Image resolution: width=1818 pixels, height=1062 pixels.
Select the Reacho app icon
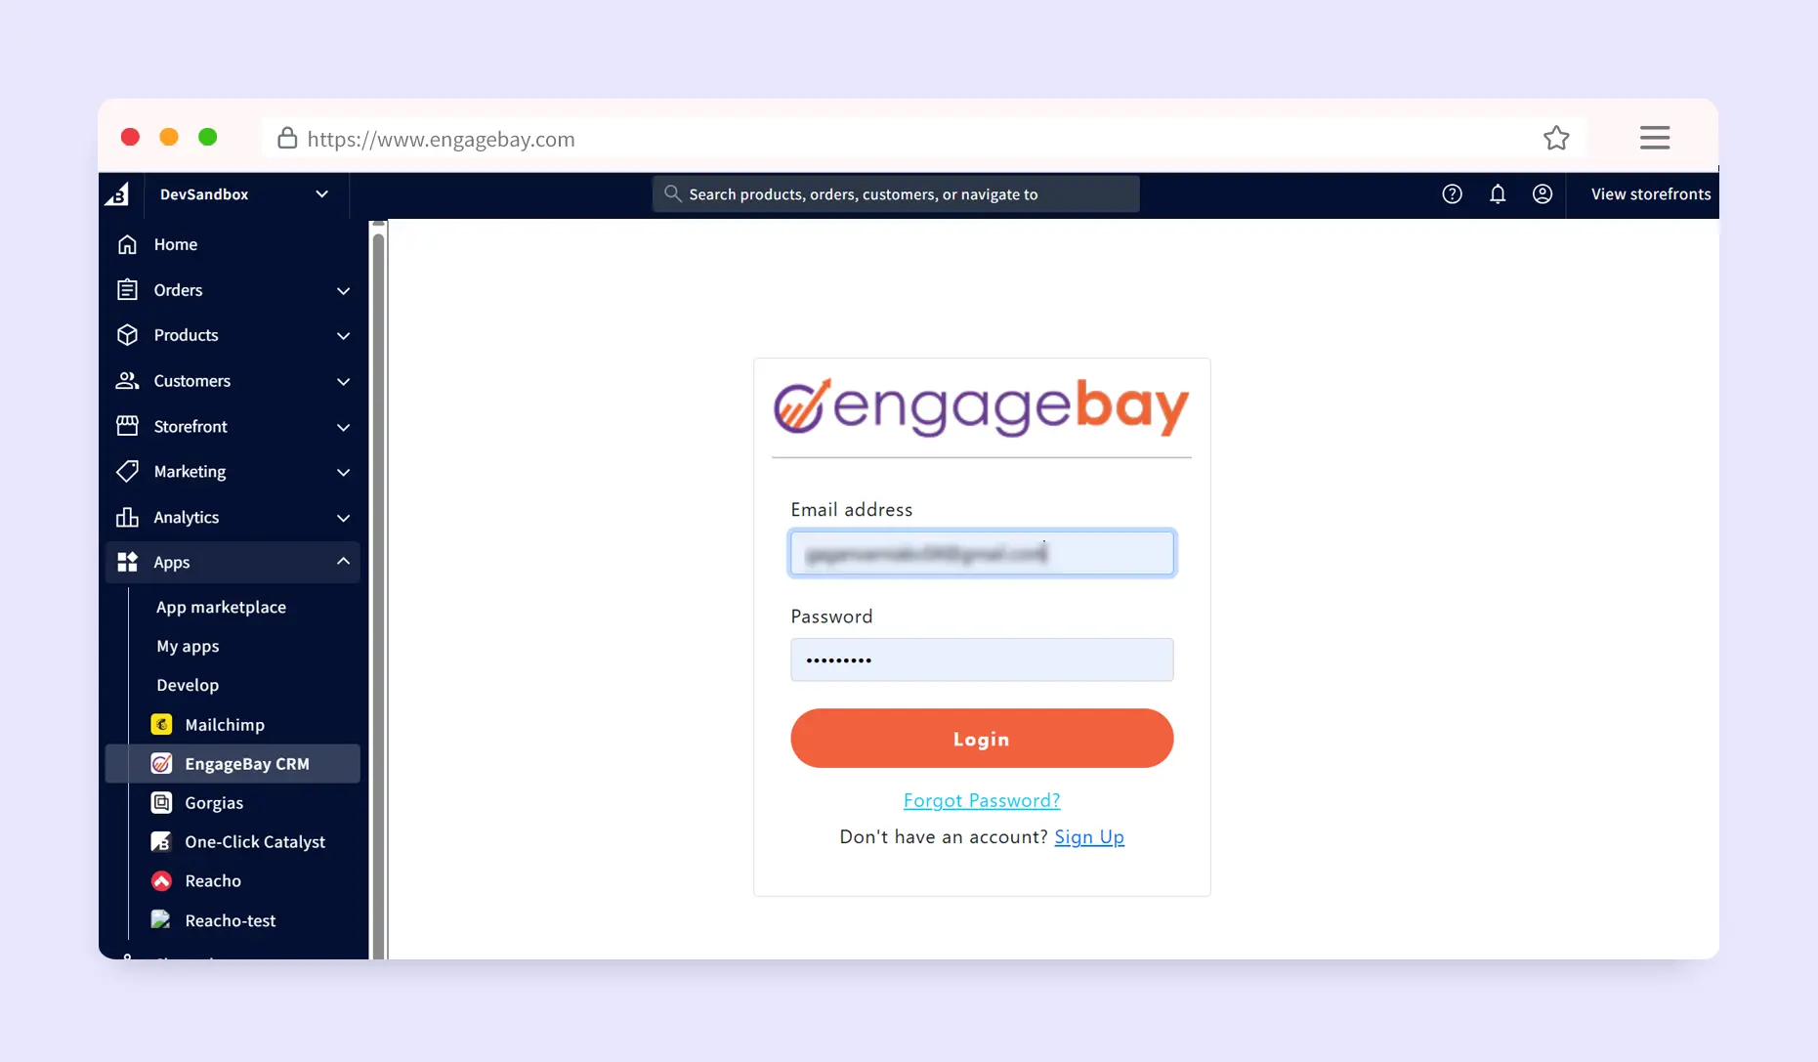[162, 881]
